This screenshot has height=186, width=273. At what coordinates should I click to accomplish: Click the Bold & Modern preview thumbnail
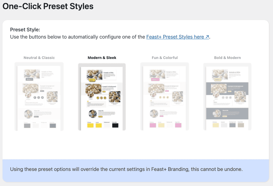tap(227, 97)
